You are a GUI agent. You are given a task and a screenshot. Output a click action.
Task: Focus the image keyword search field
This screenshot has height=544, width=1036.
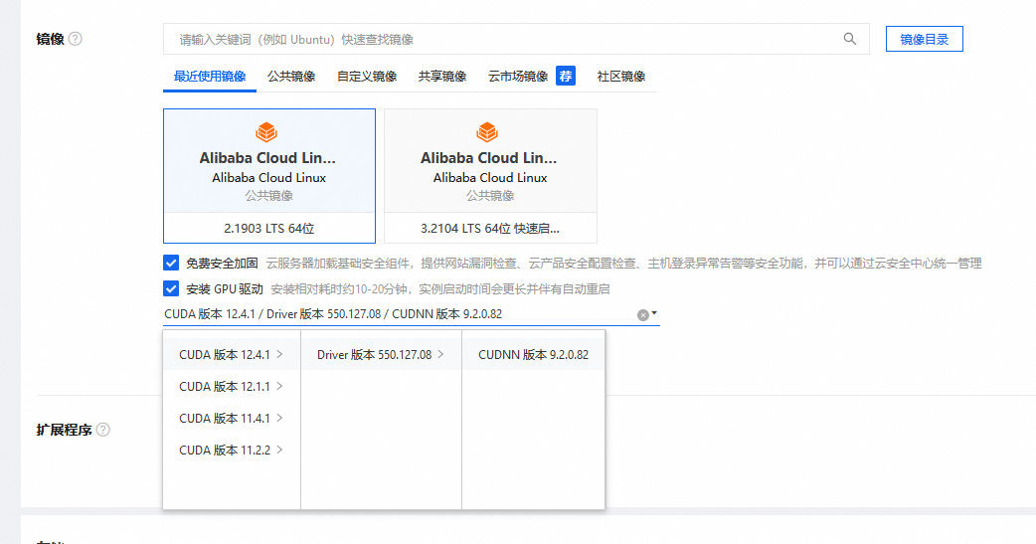point(516,39)
